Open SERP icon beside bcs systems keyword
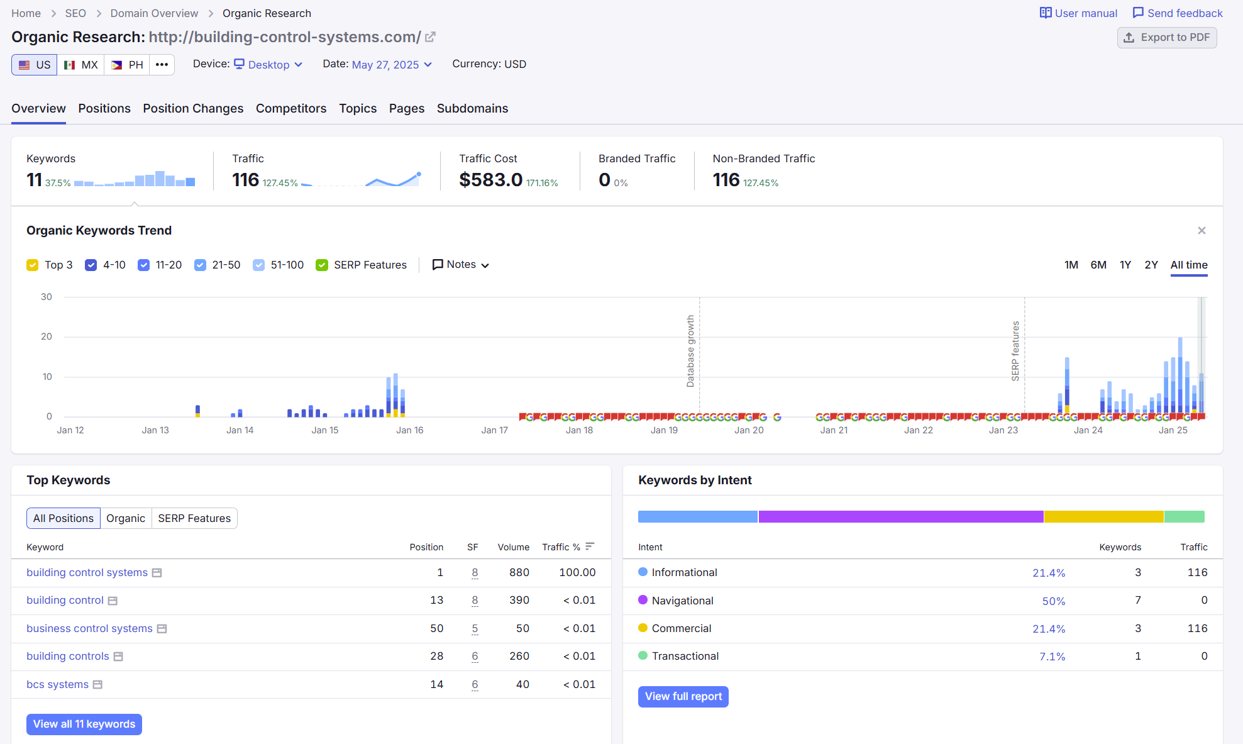Viewport: 1243px width, 744px height. 97,685
